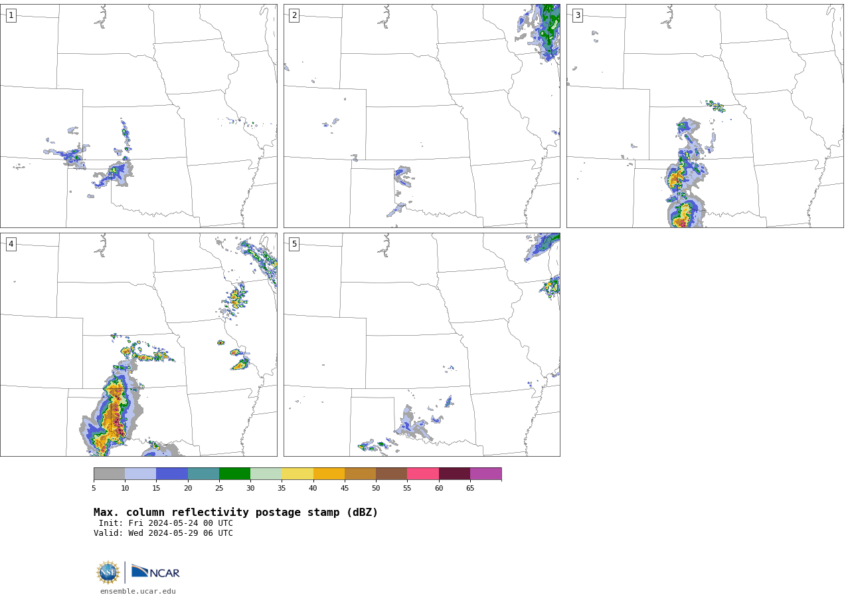Screen dimensions: 850x599
Task: Click the colorbar tick label 35
Action: pyautogui.click(x=282, y=489)
